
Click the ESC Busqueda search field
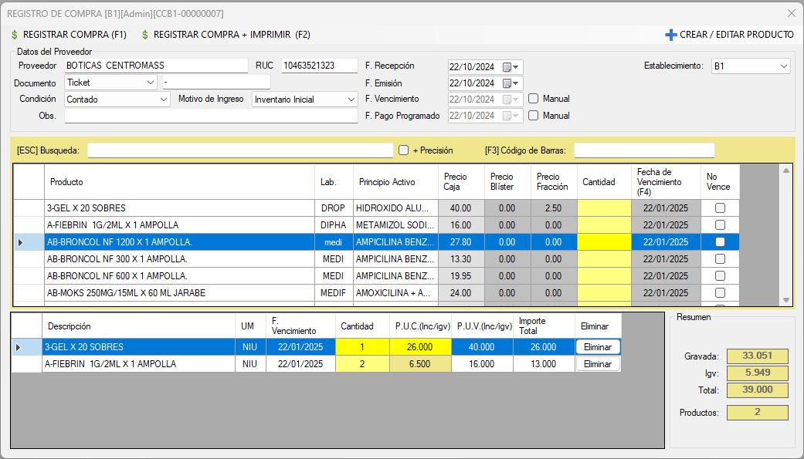click(240, 150)
